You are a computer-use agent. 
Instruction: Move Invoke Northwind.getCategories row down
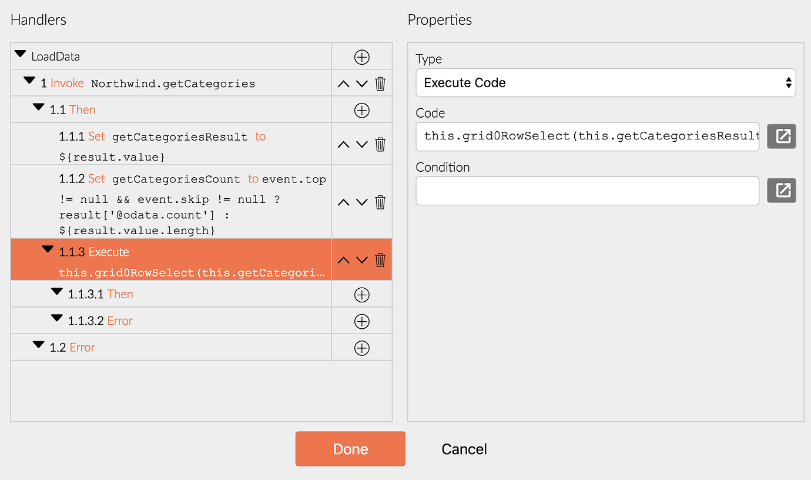pos(362,84)
